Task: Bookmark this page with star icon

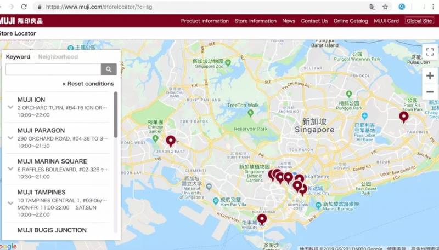Action: pyautogui.click(x=385, y=7)
